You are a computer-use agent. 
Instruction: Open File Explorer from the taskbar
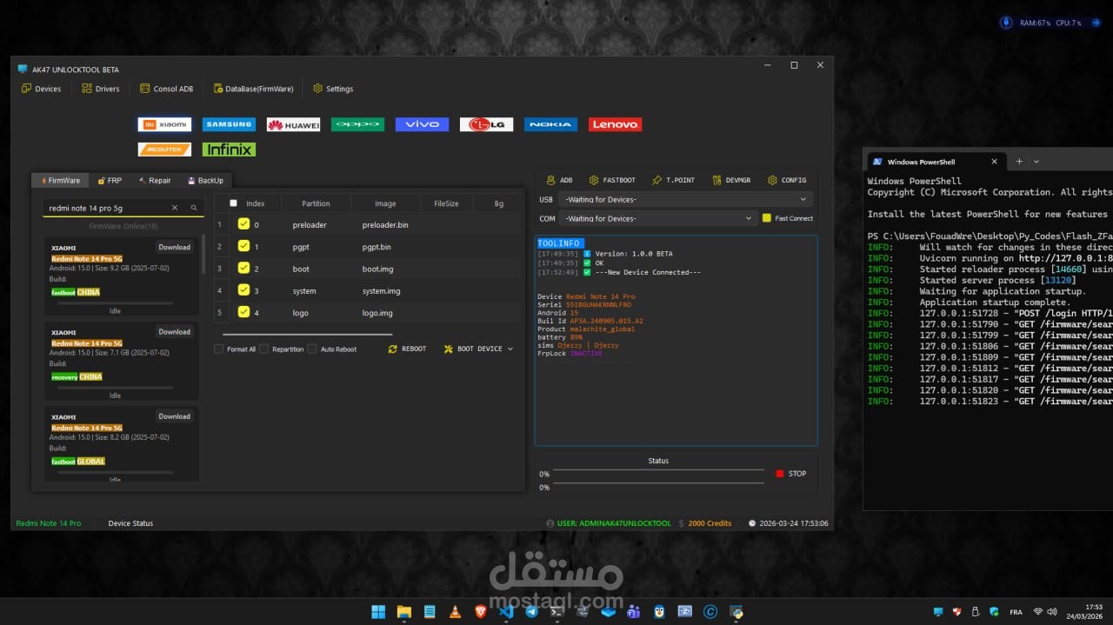click(403, 612)
